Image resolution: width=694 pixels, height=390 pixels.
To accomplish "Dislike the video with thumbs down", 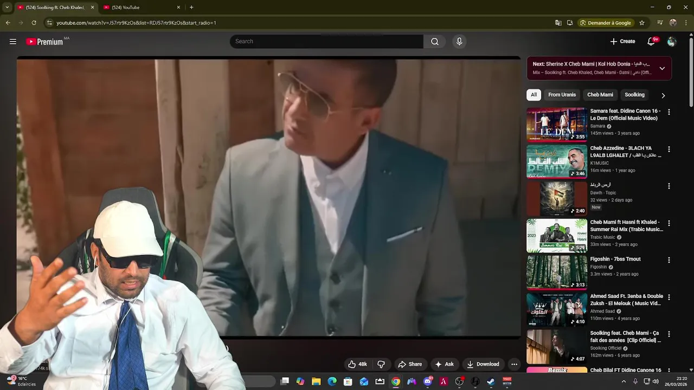I will click(381, 364).
